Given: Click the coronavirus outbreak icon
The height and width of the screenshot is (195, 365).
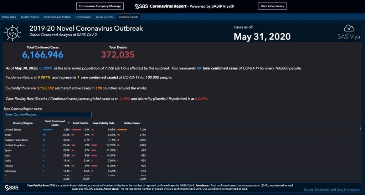Looking at the screenshot, I should [12, 33].
